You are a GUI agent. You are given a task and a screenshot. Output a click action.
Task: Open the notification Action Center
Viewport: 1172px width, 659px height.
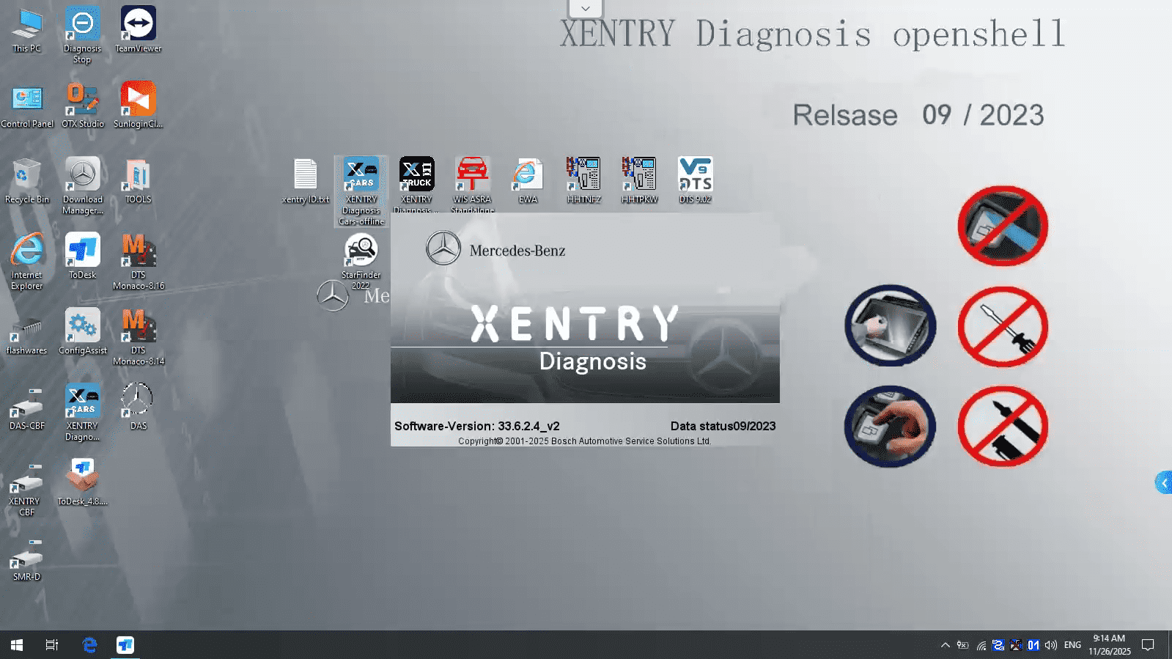[1148, 645]
